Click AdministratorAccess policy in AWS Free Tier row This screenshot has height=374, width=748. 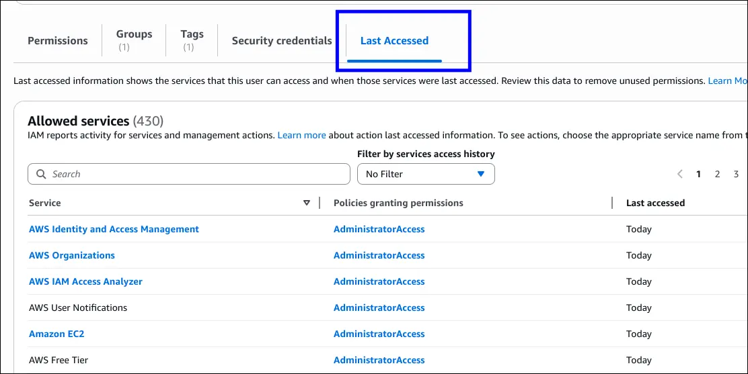pos(379,360)
